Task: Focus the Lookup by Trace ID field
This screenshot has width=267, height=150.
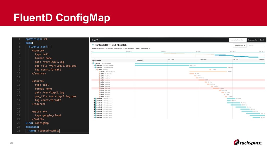Action: [238, 40]
